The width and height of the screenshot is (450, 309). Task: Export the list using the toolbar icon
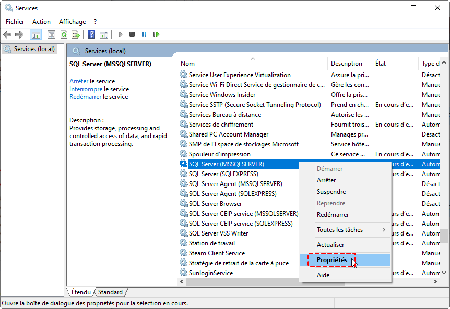coord(76,34)
